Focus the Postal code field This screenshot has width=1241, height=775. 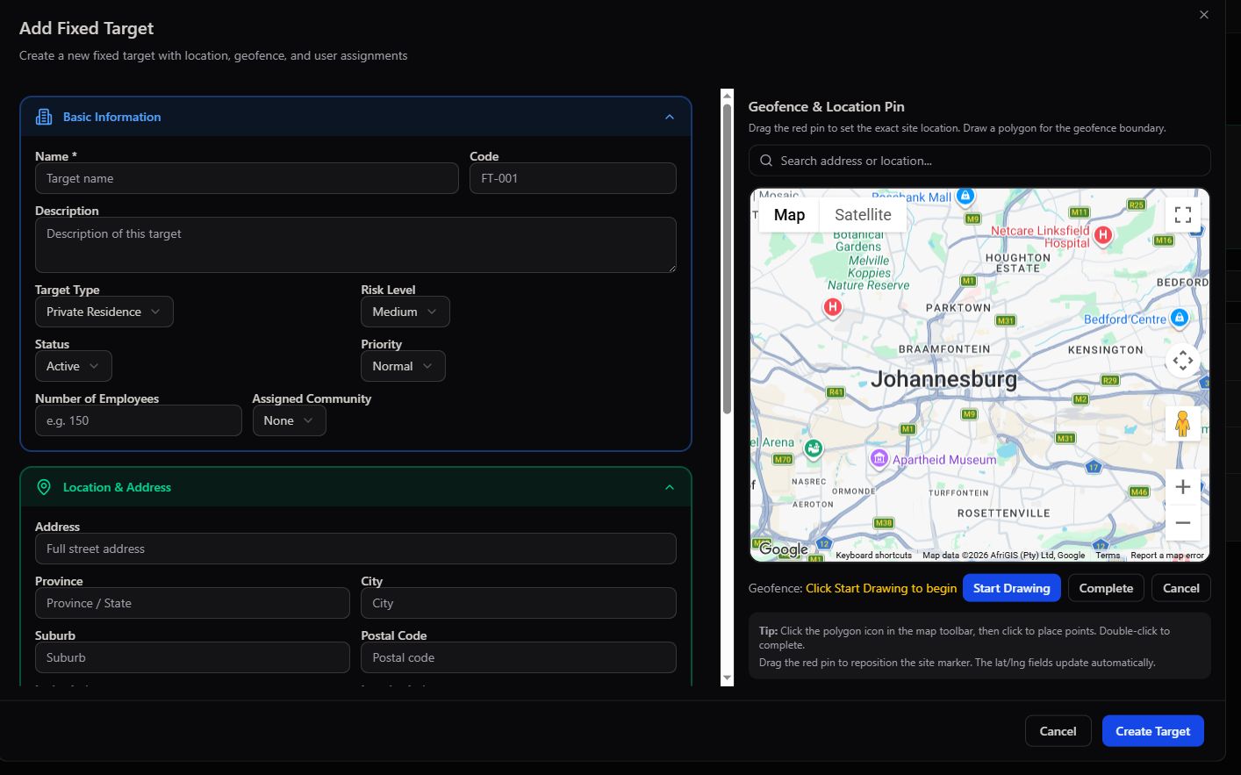pyautogui.click(x=519, y=657)
